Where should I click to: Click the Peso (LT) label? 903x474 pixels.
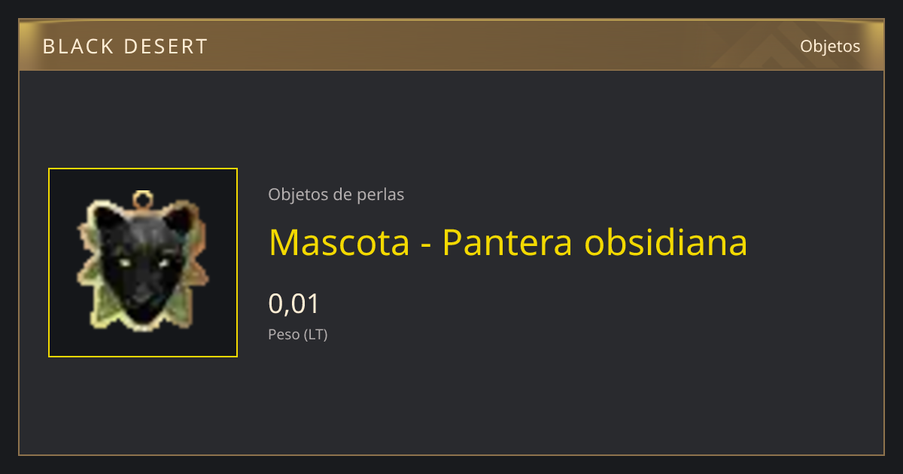298,335
